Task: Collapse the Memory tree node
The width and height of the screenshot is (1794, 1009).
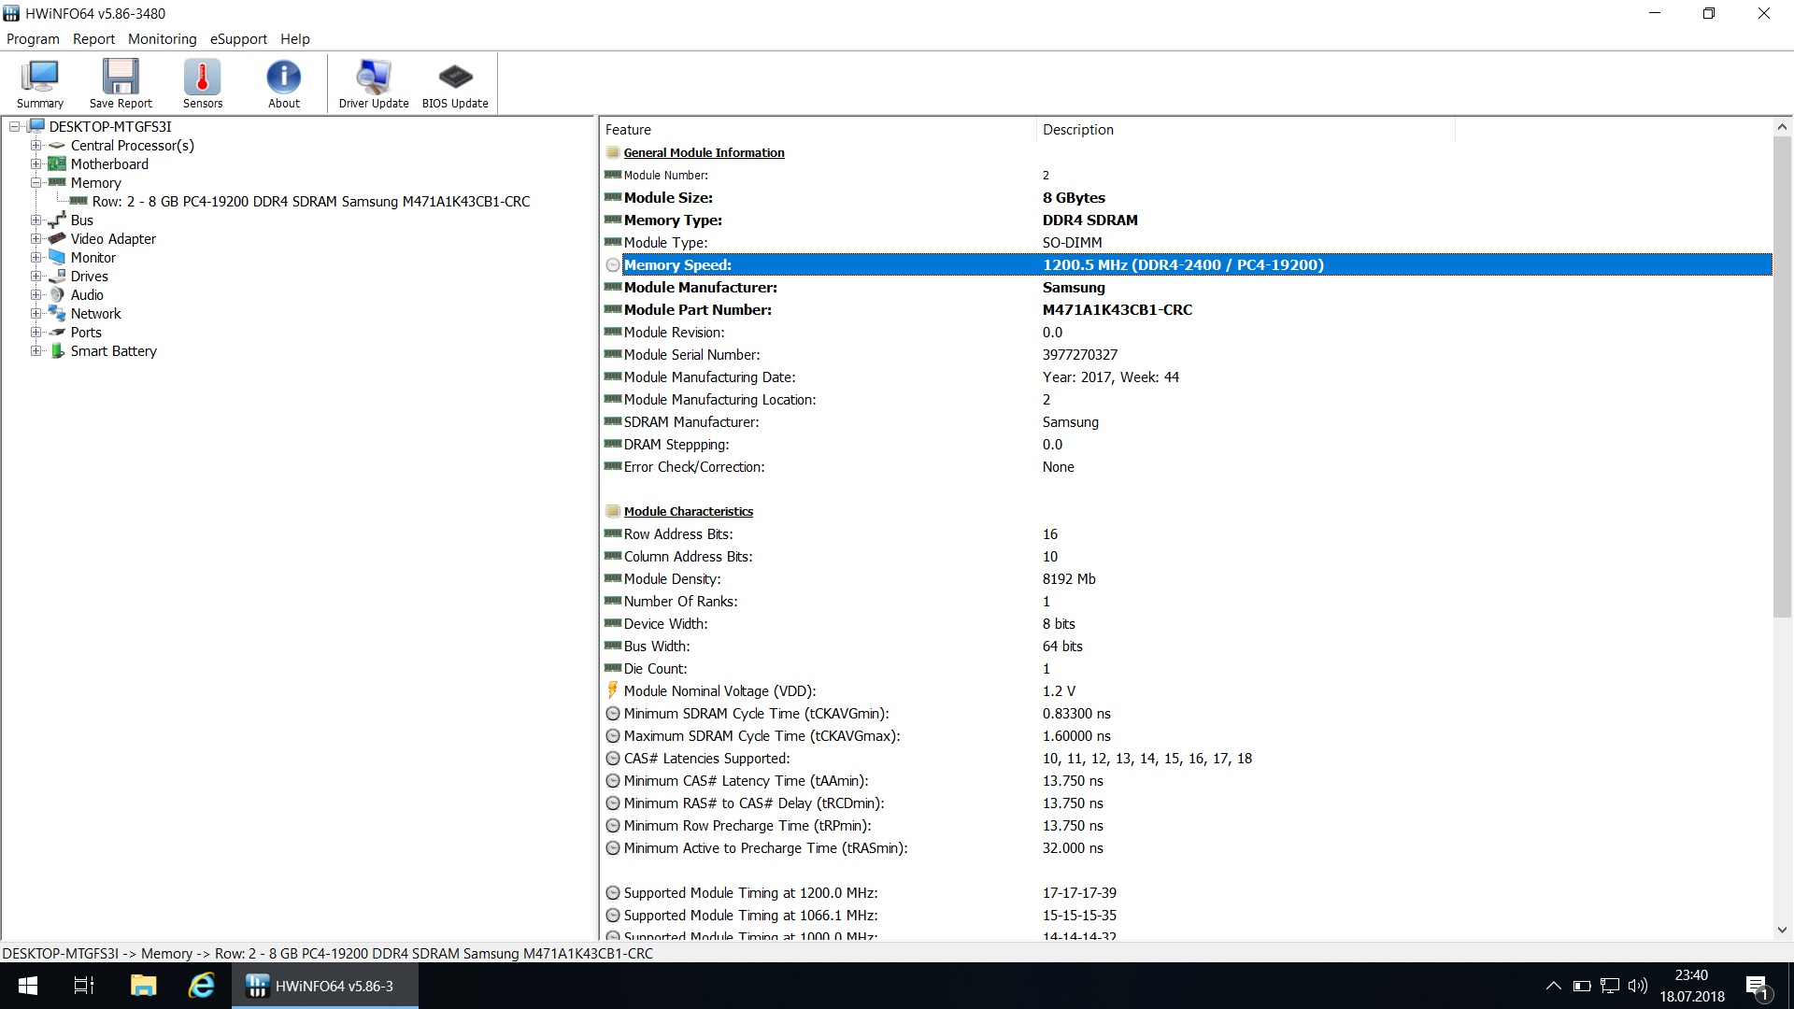Action: coord(36,183)
